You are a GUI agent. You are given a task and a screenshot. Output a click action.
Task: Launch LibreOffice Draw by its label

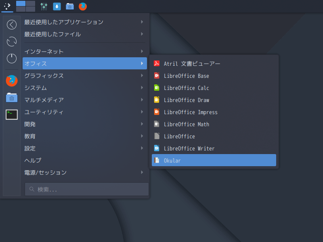187,100
